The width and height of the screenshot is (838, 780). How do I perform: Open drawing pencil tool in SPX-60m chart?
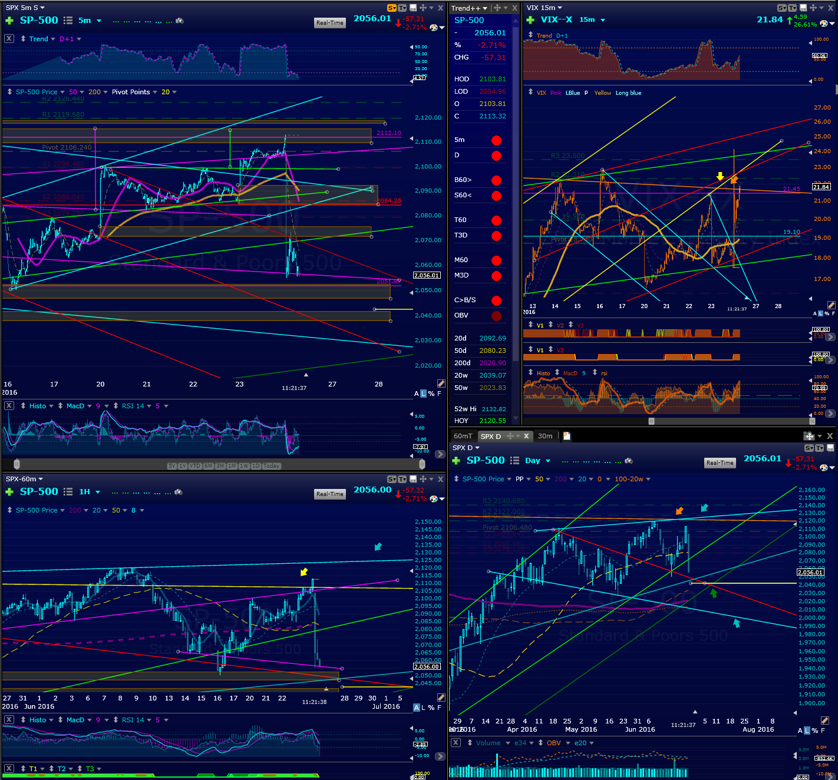(x=441, y=698)
